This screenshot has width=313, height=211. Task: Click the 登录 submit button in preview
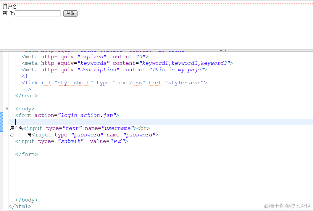[70, 13]
